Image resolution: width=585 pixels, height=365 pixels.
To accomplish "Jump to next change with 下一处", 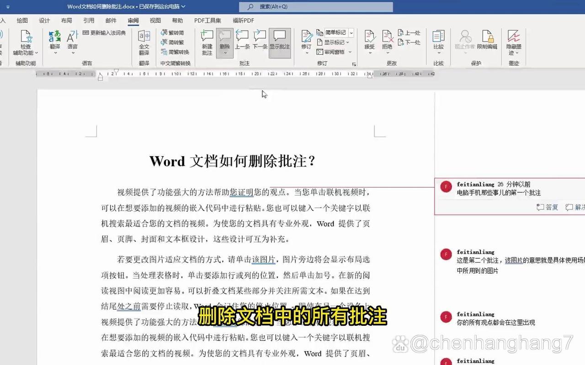I will [x=409, y=42].
